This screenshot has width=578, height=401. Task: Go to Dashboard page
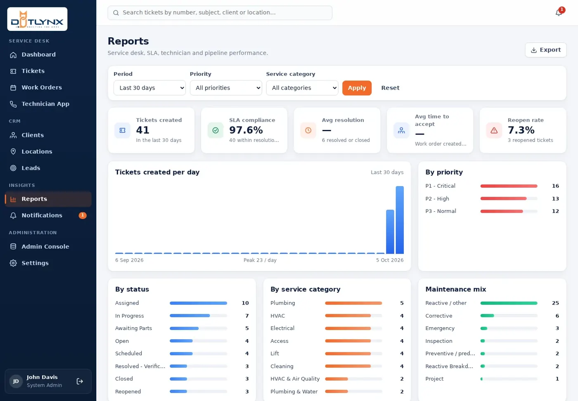(48, 55)
